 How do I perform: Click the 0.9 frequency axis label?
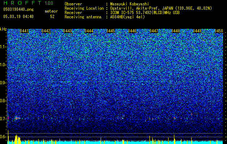[3, 83]
